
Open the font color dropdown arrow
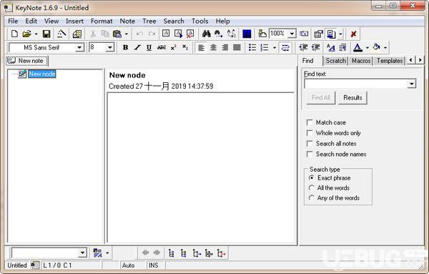(368, 48)
